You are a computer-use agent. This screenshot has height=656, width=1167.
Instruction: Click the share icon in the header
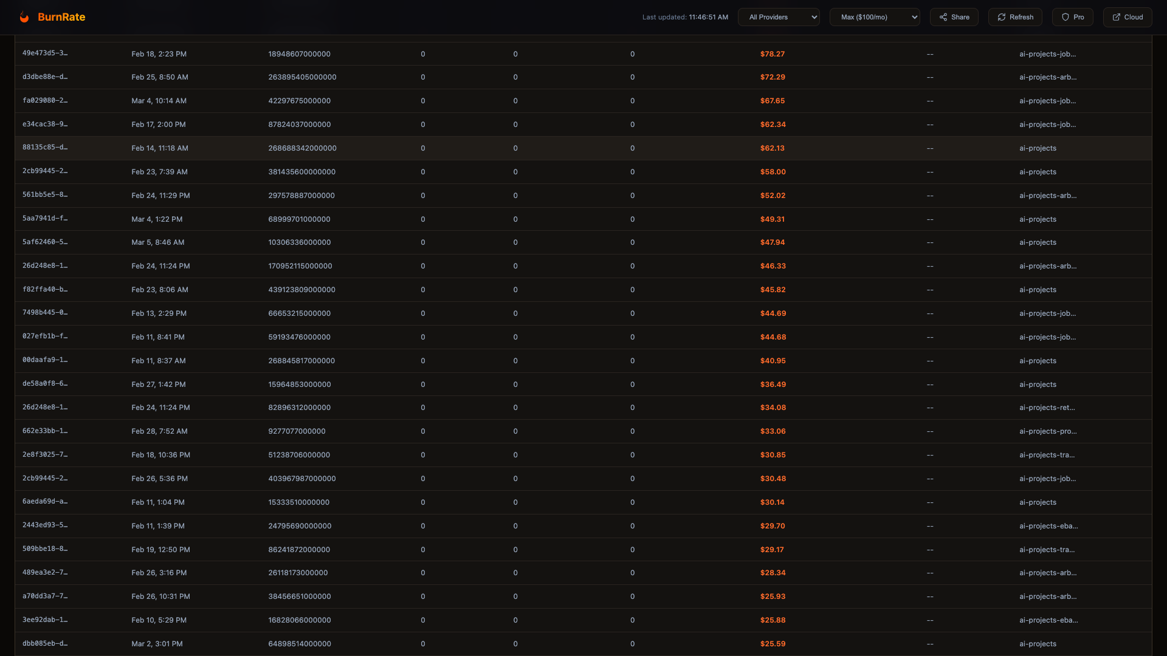click(943, 17)
